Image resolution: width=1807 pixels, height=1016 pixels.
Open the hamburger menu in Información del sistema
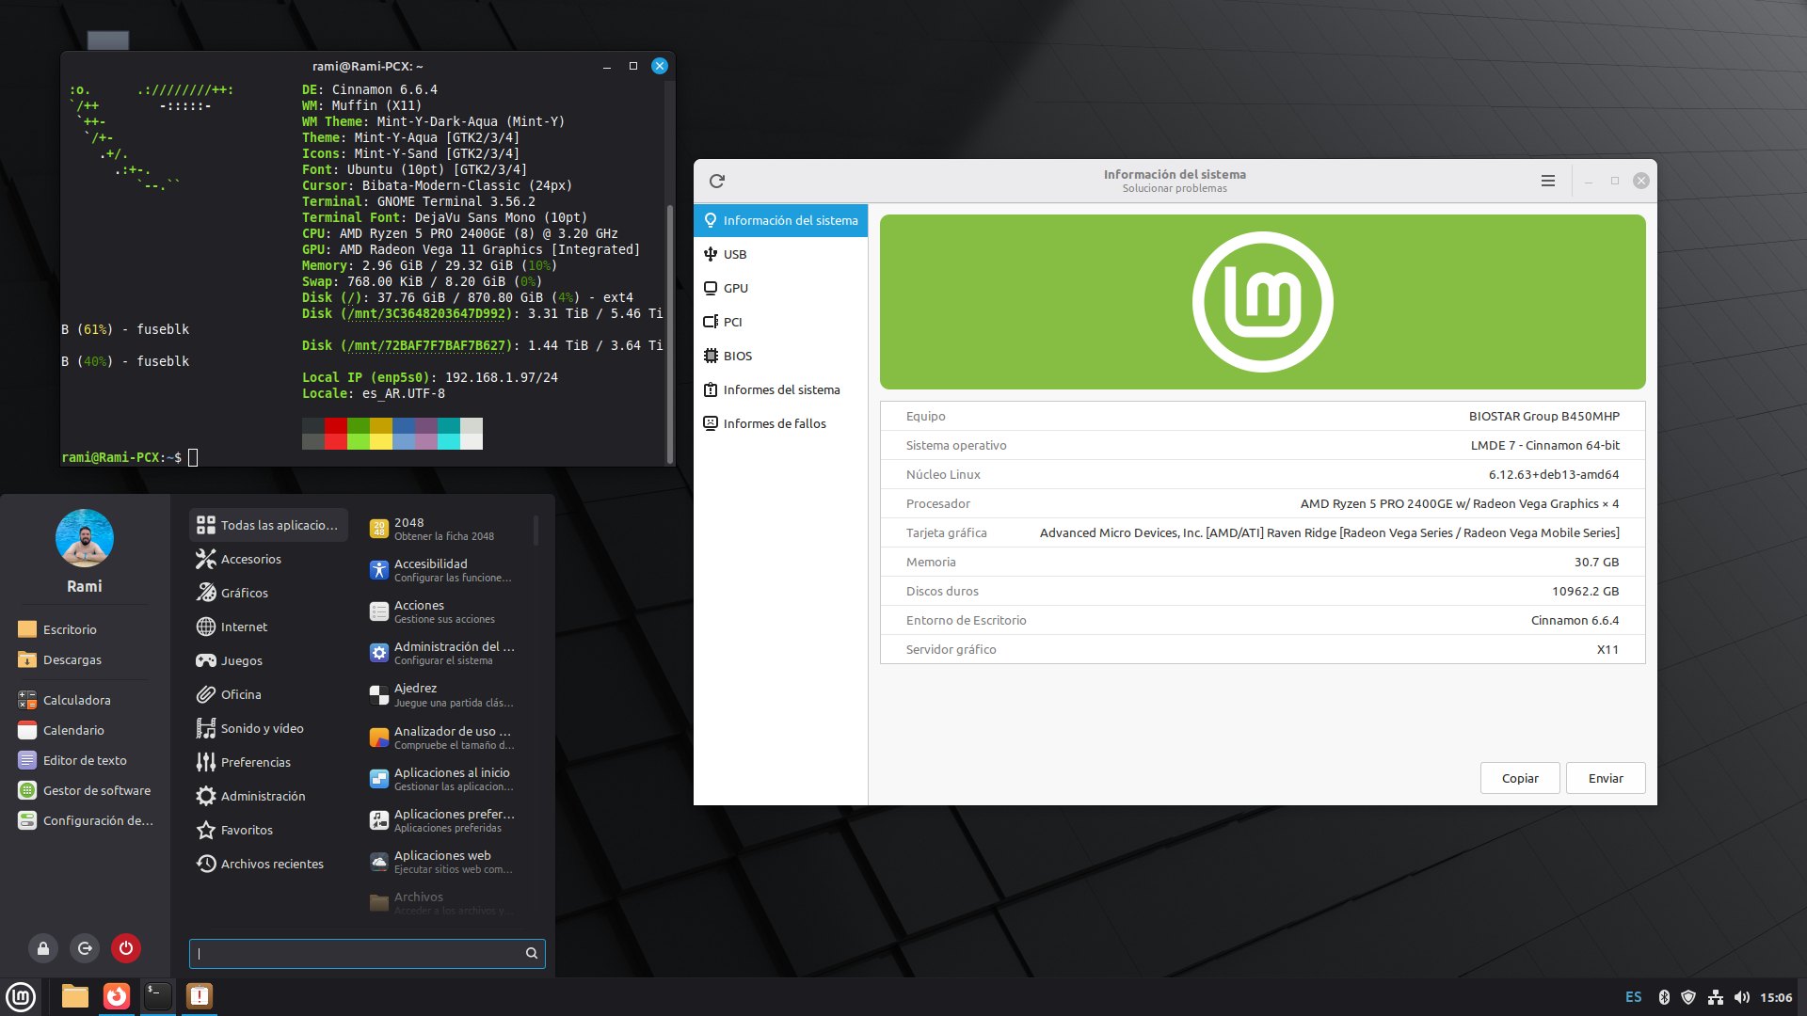click(1548, 181)
